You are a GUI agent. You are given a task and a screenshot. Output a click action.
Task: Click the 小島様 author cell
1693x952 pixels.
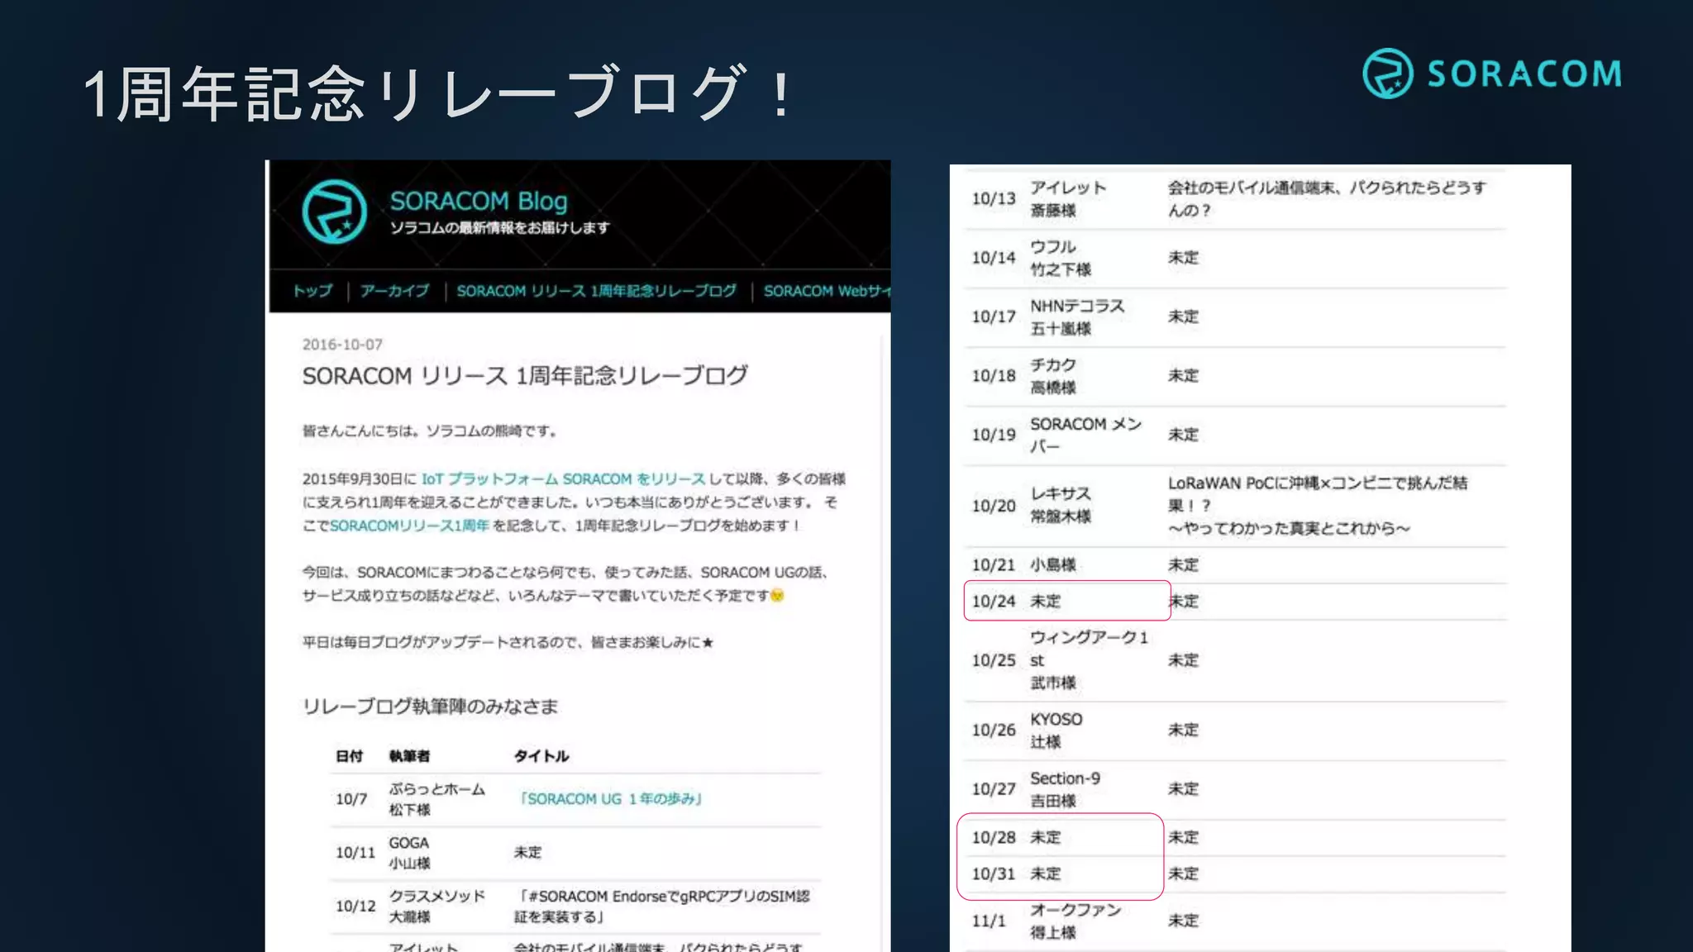(1053, 565)
